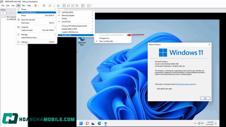Screen dimensions: 226x127
Task: Choose Install VMware Tools menu entry
Action: (36, 38)
